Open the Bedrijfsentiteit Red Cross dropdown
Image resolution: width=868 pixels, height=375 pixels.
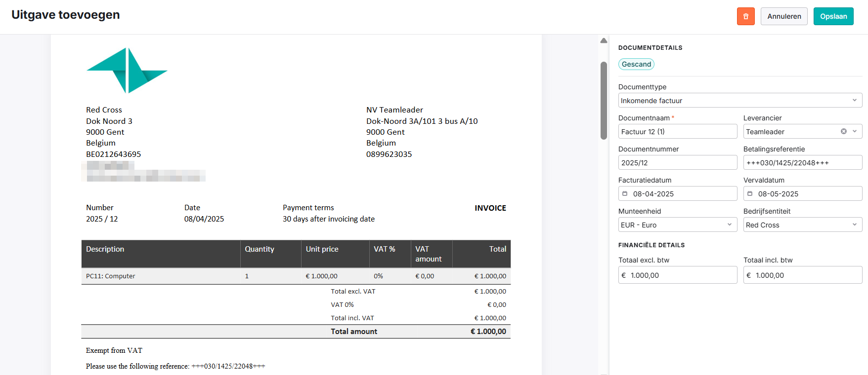[x=803, y=225]
